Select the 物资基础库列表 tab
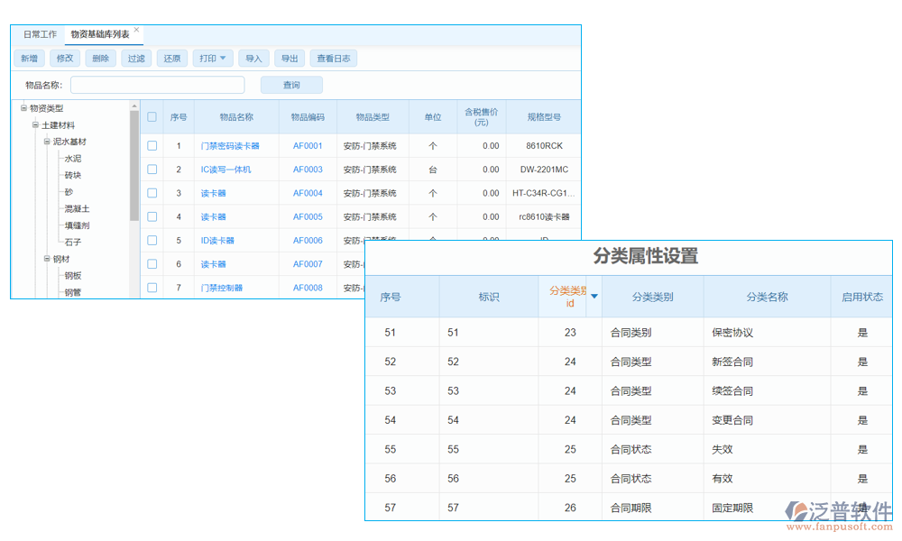 99,32
